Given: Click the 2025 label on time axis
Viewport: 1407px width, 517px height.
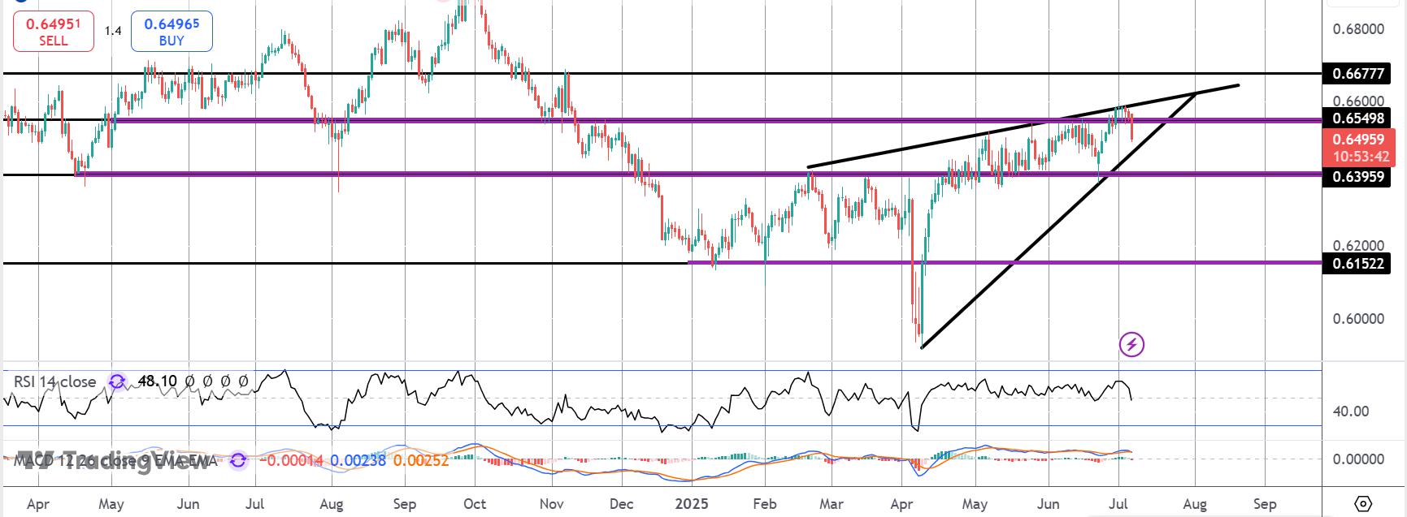Looking at the screenshot, I should coord(691,504).
